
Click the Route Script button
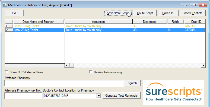click(145, 13)
